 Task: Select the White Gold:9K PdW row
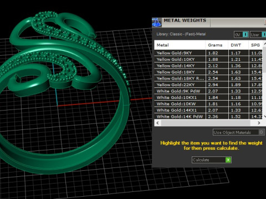click(208, 91)
